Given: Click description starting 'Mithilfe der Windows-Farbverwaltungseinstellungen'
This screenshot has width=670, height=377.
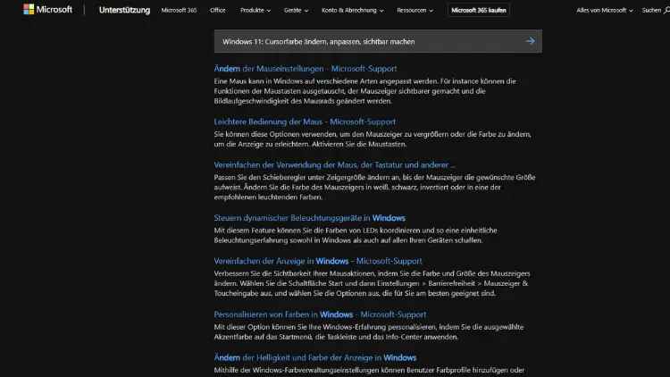Looking at the screenshot, I should (x=369, y=370).
